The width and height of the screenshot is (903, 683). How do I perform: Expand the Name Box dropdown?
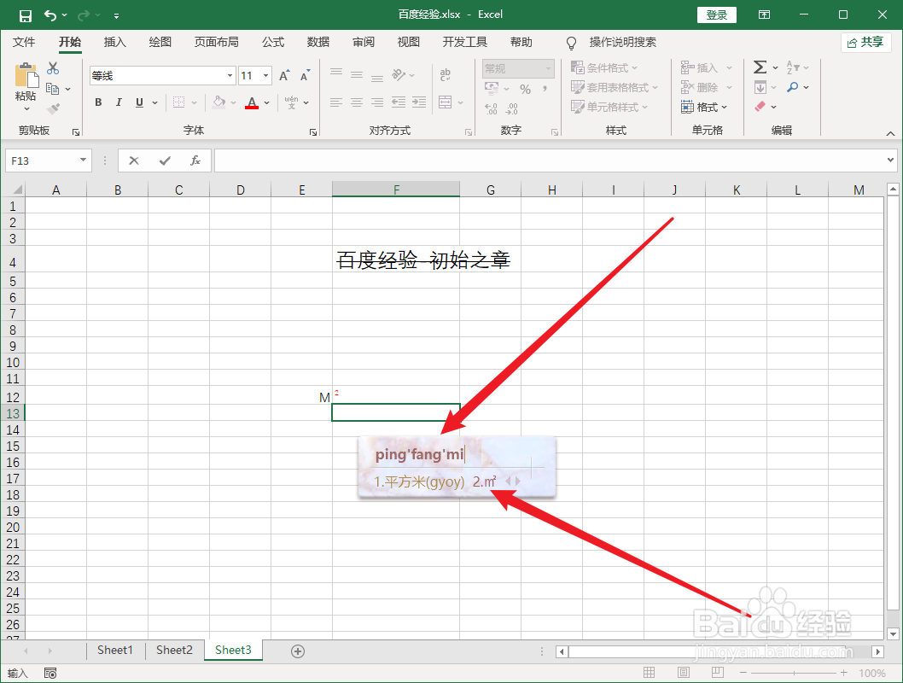tap(84, 161)
